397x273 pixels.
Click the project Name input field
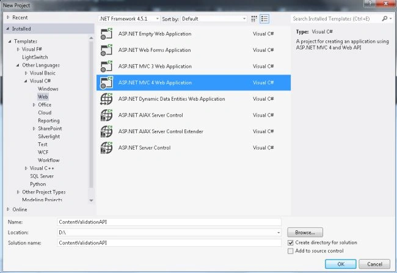(x=169, y=222)
